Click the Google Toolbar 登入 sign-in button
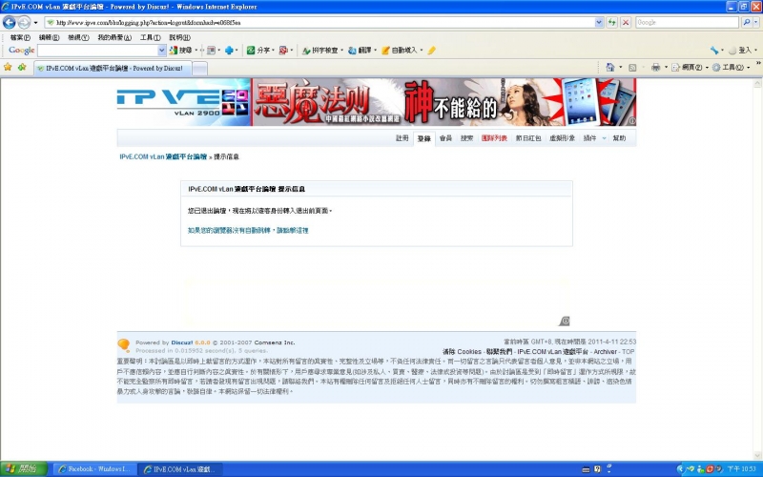The image size is (763, 477). (740, 51)
